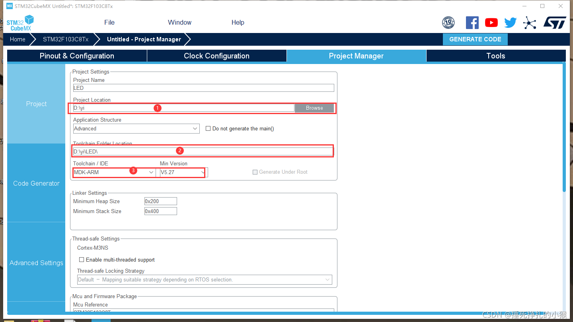573x322 pixels.
Task: Select Code Generator side section
Action: 36,183
